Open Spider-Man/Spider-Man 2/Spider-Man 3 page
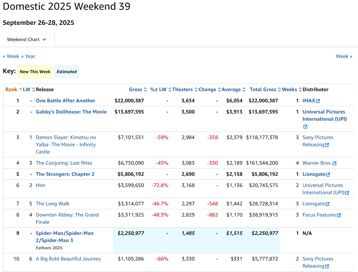 (x=65, y=237)
